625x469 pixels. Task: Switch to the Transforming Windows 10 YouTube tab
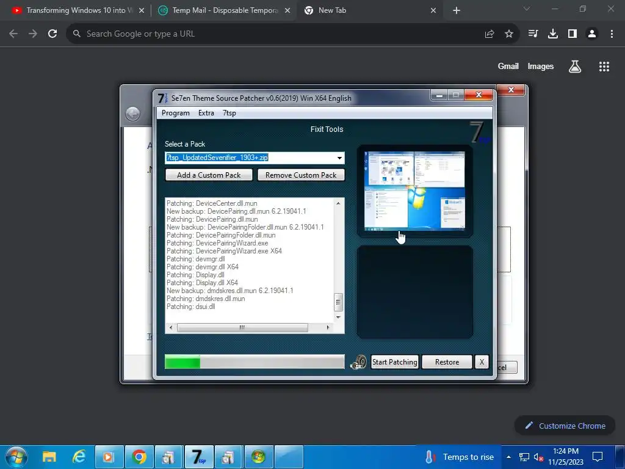click(x=79, y=10)
